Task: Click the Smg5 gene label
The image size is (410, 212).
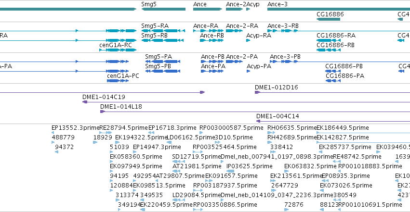Action: coord(149,4)
